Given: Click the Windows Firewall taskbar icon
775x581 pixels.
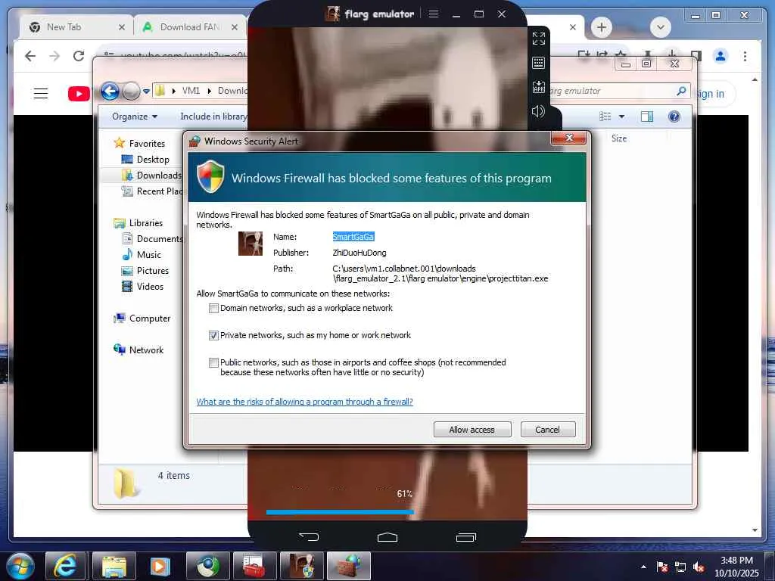Looking at the screenshot, I should pyautogui.click(x=348, y=566).
